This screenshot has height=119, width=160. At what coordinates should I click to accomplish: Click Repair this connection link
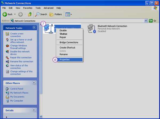[x=21, y=58]
